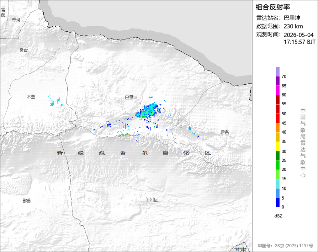Click the 伊吾 map label
This screenshot has height=252, width=318.
pyautogui.click(x=225, y=132)
